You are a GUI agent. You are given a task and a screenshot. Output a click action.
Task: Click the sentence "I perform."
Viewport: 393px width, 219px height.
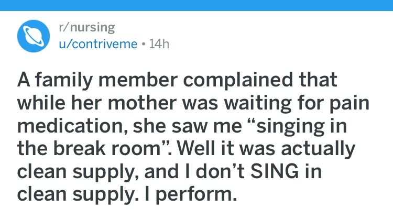pos(191,194)
